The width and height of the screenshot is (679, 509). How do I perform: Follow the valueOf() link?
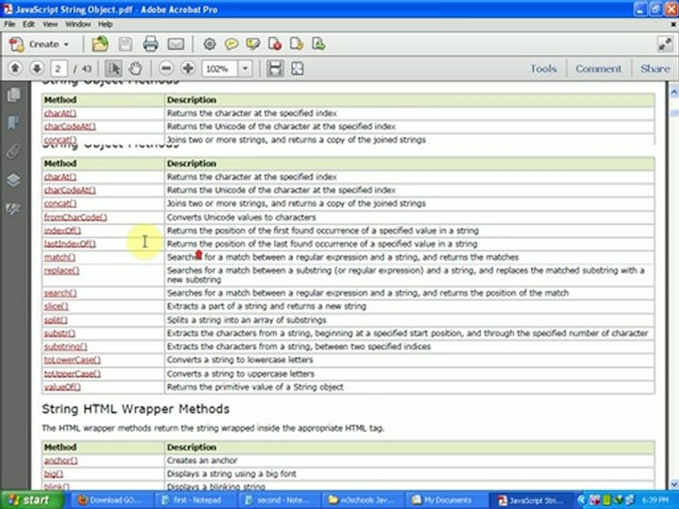[x=62, y=387]
